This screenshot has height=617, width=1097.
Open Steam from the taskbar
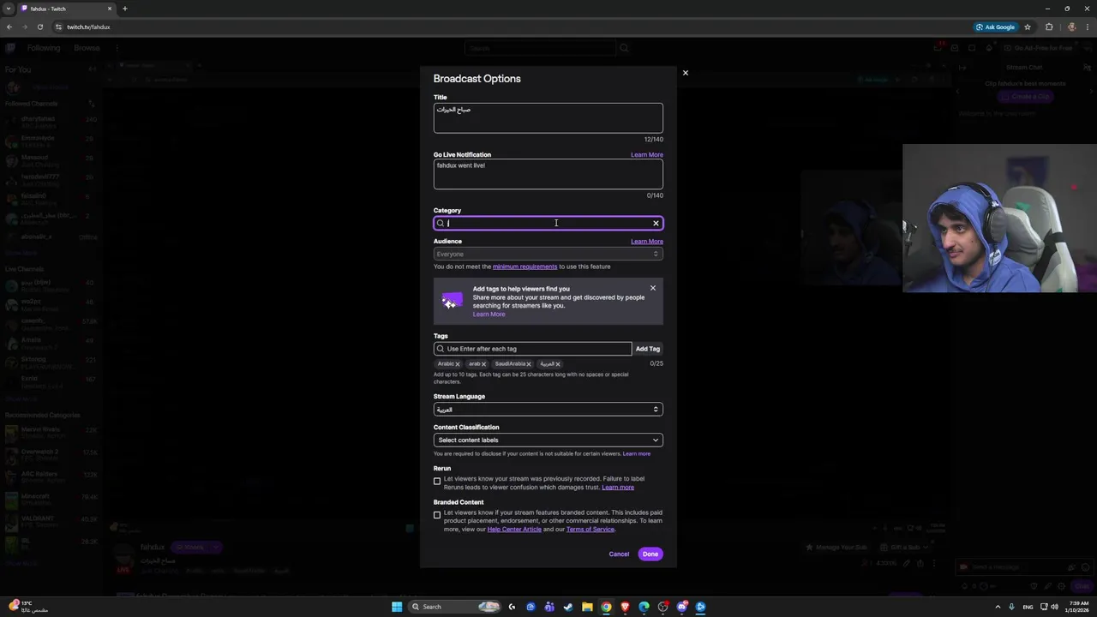(x=568, y=607)
